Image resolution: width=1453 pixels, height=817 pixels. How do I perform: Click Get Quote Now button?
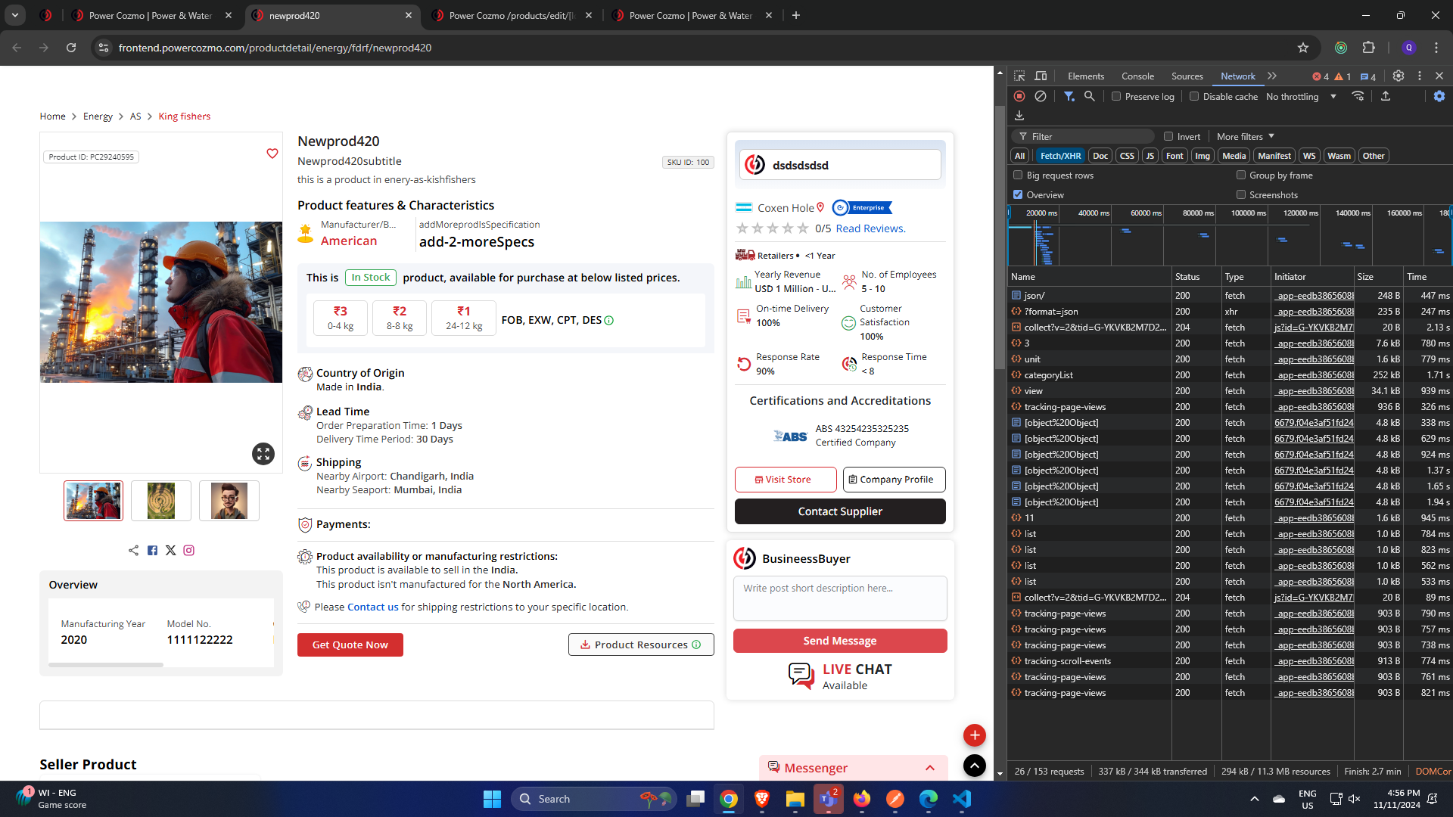[x=350, y=645]
